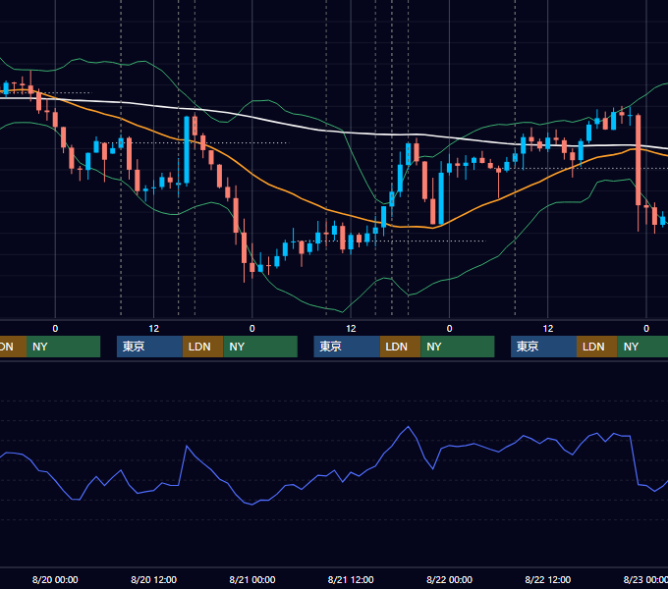Select the RSI line peak before 8/22 00:00
Image resolution: width=668 pixels, height=589 pixels.
click(x=408, y=426)
